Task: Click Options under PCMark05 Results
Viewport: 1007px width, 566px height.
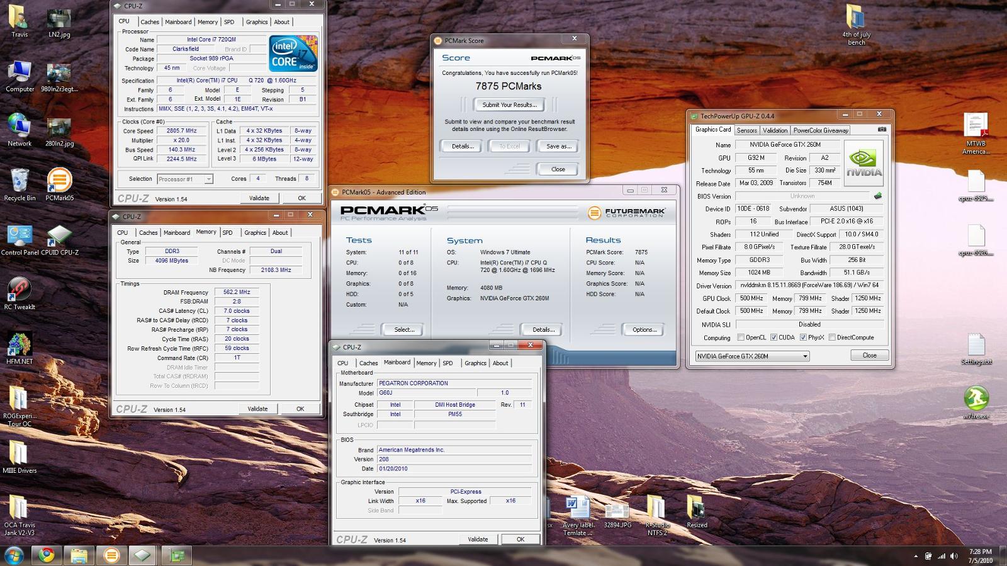Action: (x=644, y=329)
